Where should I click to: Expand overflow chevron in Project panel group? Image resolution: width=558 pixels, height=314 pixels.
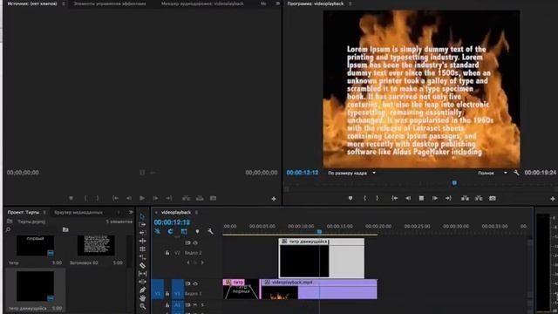(131, 212)
